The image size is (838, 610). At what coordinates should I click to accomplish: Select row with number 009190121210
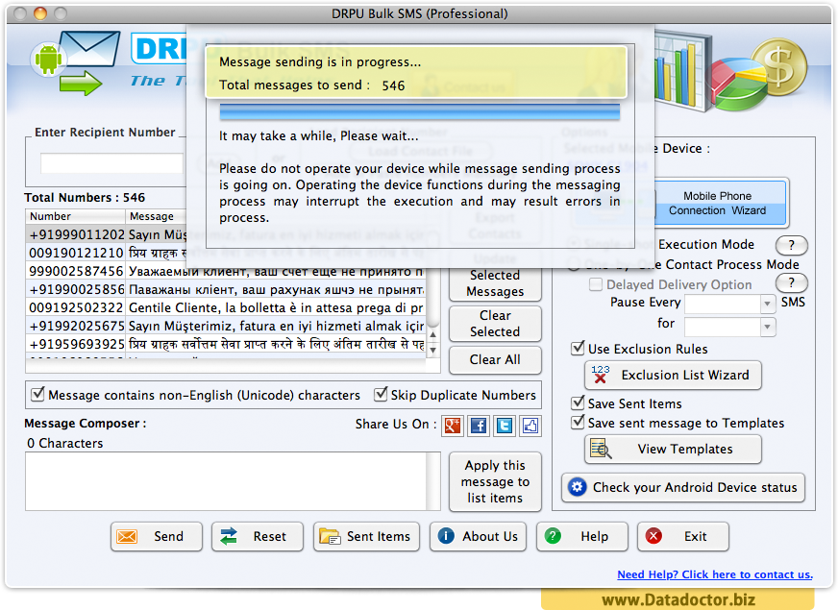point(107,253)
